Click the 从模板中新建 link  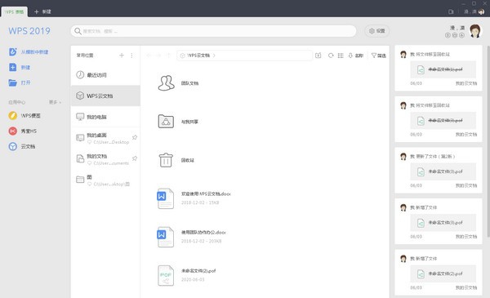34,52
